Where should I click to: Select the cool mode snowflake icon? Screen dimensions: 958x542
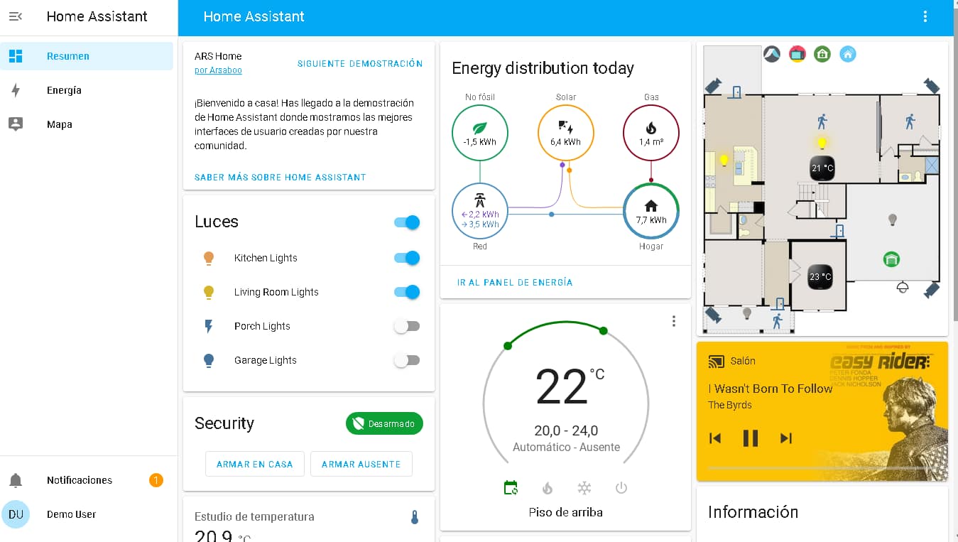[x=584, y=488]
